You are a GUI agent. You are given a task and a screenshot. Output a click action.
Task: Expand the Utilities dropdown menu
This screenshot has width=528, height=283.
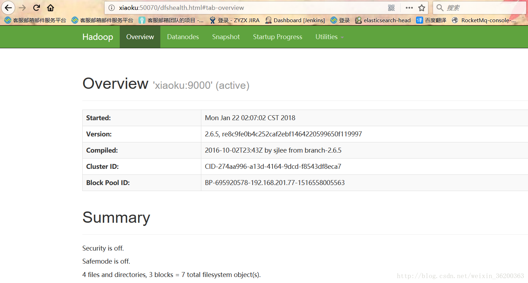tap(330, 37)
